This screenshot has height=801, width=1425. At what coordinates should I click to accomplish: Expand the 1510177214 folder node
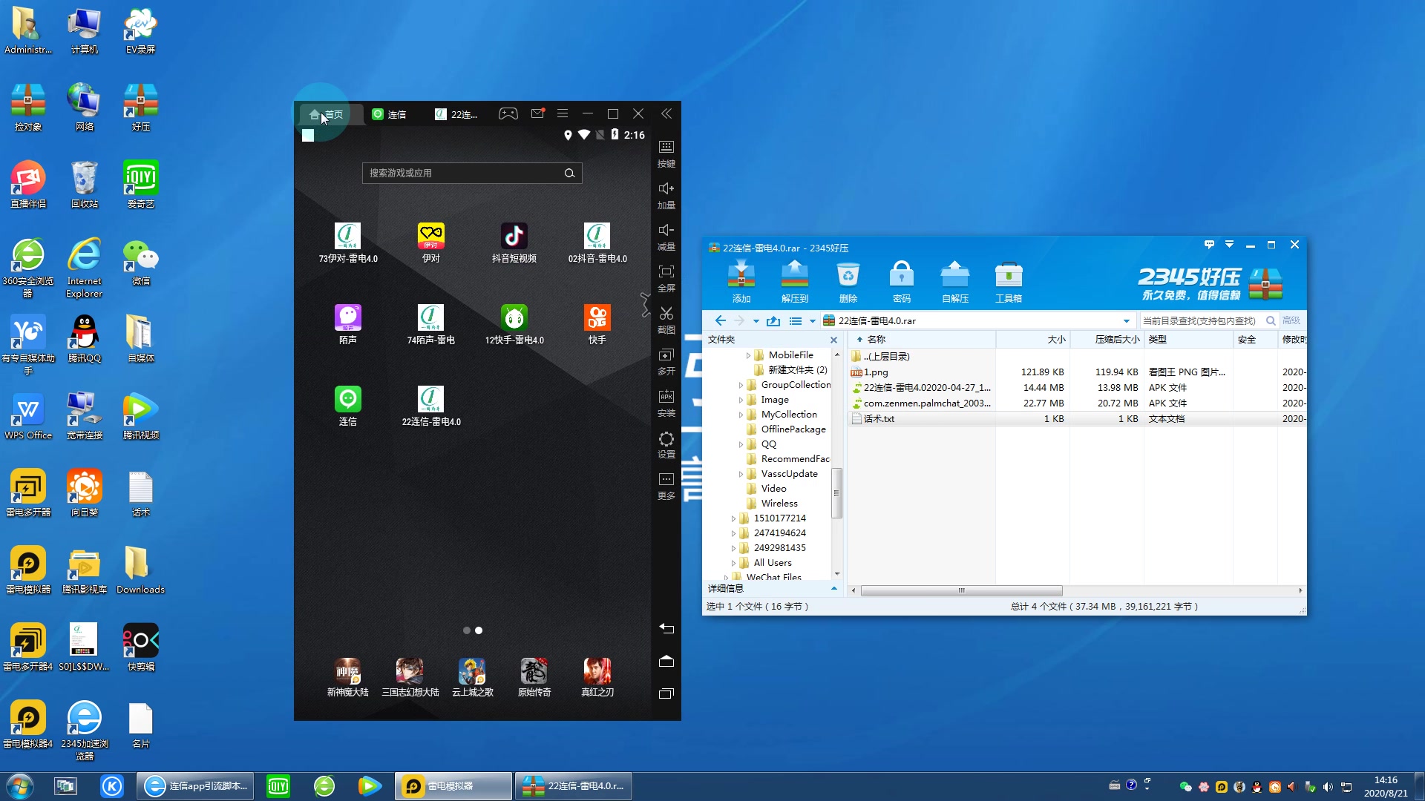[733, 518]
